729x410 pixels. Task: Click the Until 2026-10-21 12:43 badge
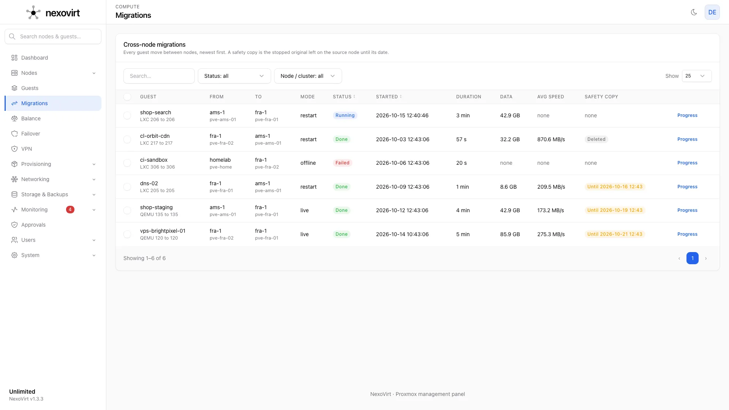click(x=615, y=234)
